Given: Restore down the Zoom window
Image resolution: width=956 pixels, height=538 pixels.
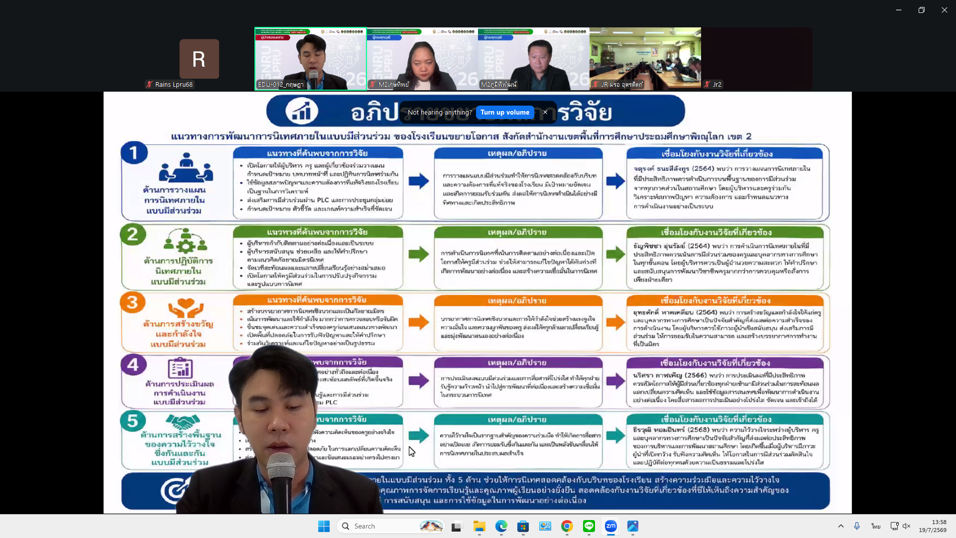Looking at the screenshot, I should 922,10.
